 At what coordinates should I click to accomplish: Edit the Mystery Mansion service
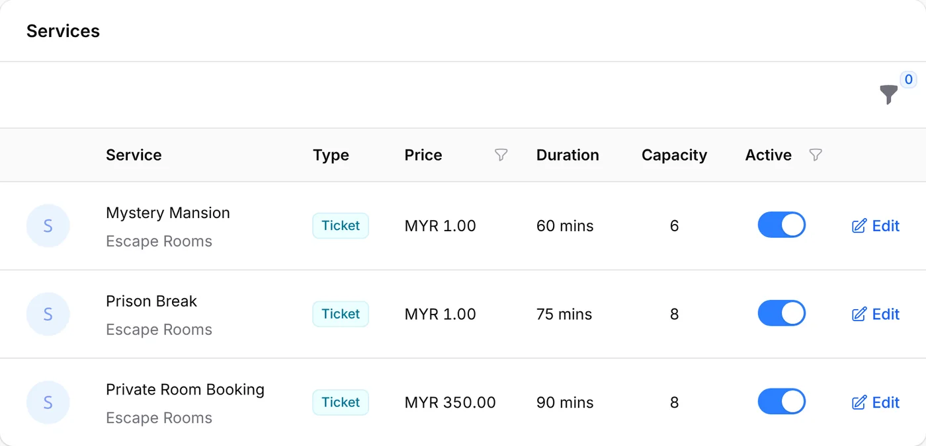tap(876, 226)
